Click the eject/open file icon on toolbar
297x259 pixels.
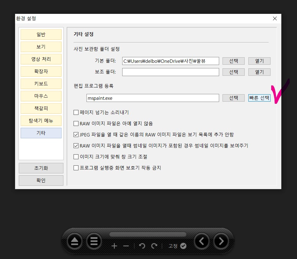(74, 241)
